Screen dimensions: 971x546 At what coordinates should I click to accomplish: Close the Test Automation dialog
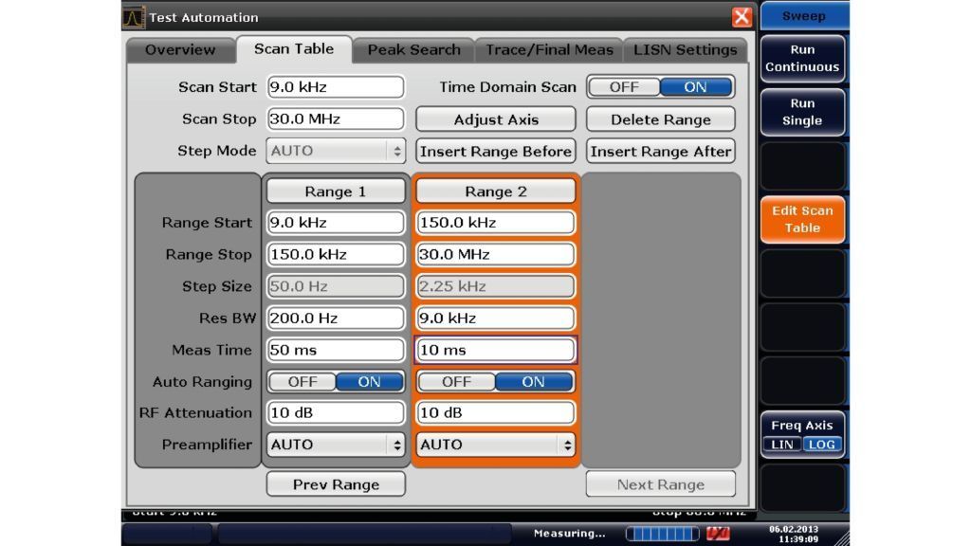[742, 17]
